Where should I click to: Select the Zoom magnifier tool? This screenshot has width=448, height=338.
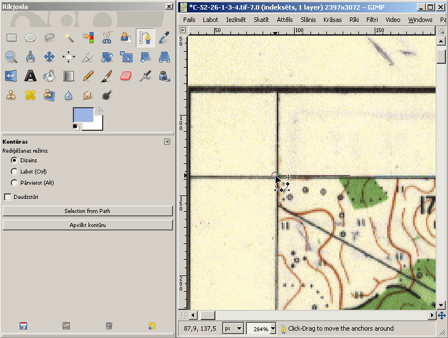11,56
